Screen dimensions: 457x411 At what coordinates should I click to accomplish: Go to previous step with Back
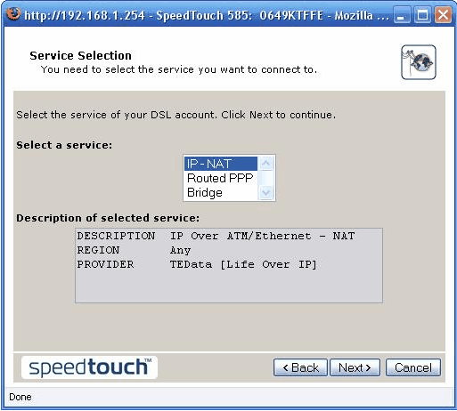pyautogui.click(x=300, y=367)
